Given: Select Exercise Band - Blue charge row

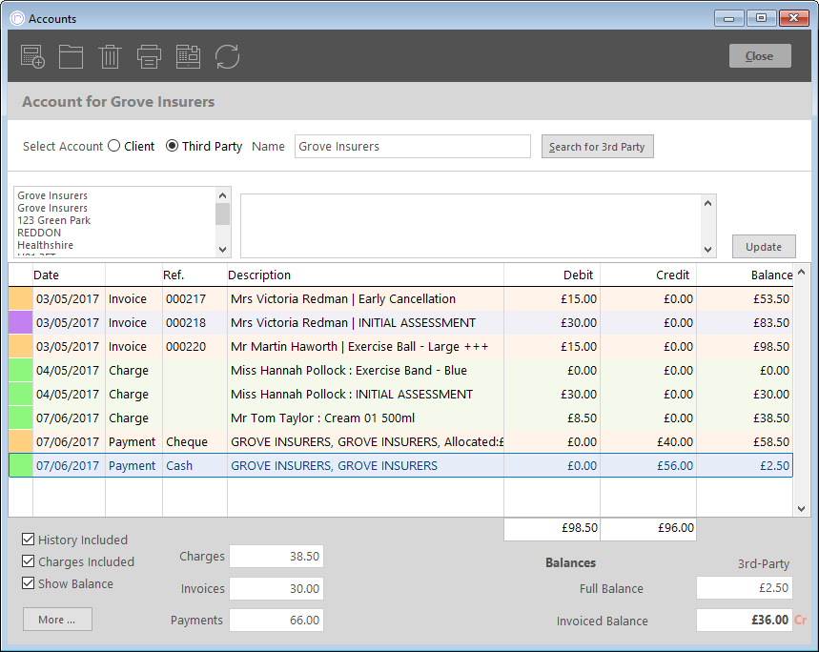Looking at the screenshot, I should point(400,370).
